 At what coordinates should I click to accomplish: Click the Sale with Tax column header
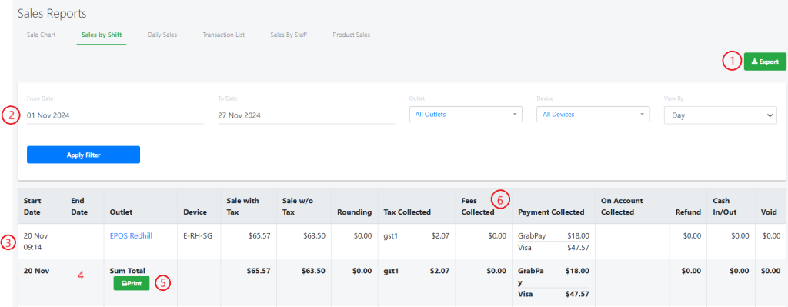click(242, 206)
